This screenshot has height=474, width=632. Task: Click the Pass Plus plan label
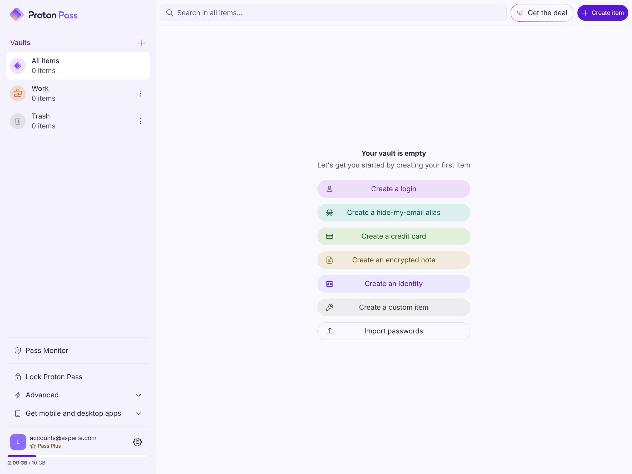coord(49,446)
